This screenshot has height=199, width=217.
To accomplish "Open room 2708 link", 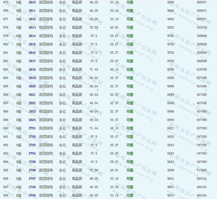I will click(x=32, y=187).
